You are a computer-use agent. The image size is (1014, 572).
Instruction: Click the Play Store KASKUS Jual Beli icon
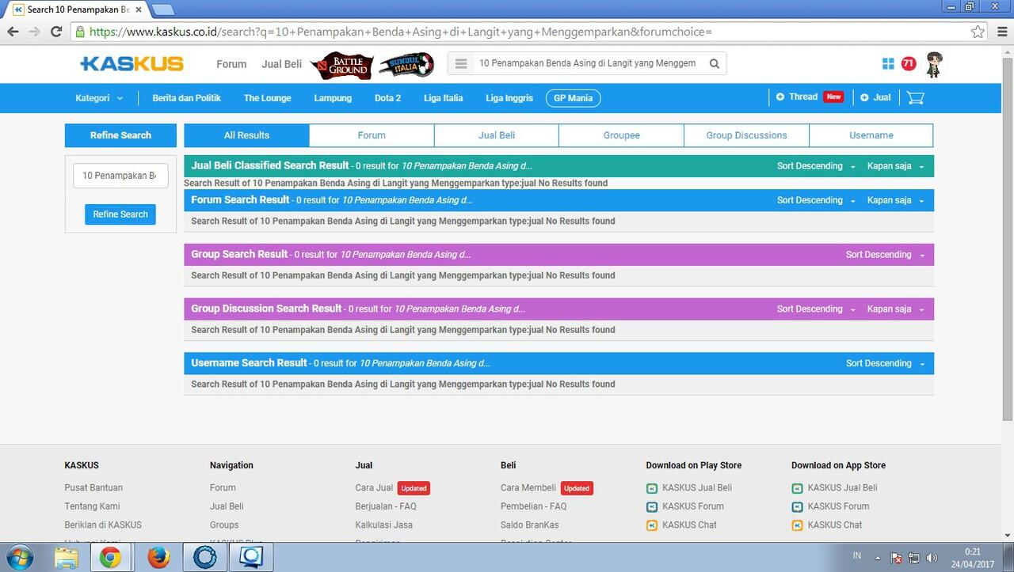[x=652, y=488]
